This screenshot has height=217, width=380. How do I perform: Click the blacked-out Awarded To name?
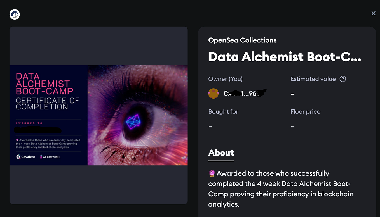click(37, 130)
